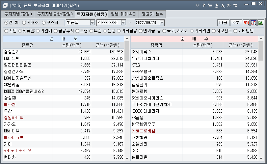267x164 pixels.
Task: Switch to the 일별 매매추이 tab
Action: [x=124, y=14]
